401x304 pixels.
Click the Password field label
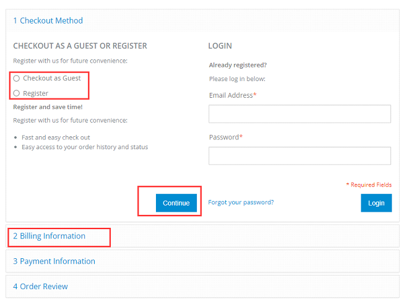point(223,137)
